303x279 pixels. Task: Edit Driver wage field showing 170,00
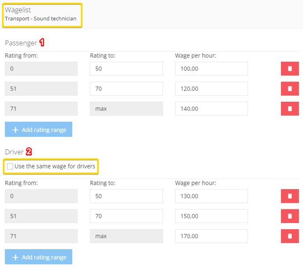click(x=211, y=236)
